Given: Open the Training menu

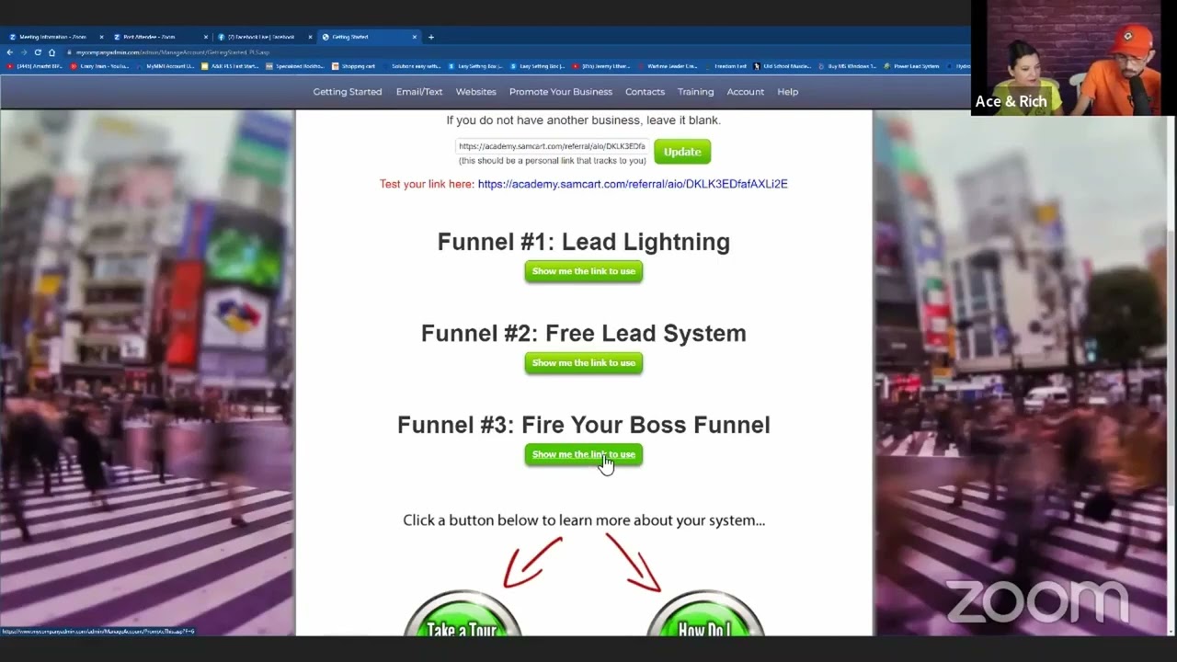Looking at the screenshot, I should 695,92.
